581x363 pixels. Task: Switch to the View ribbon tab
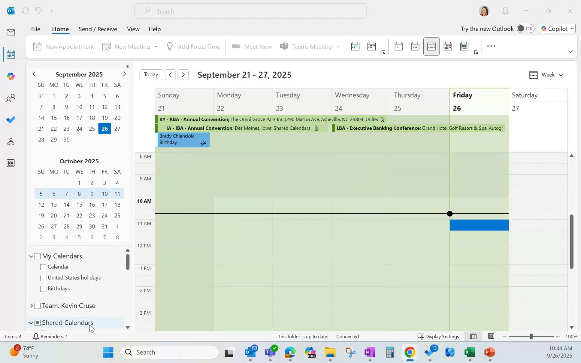pyautogui.click(x=133, y=29)
